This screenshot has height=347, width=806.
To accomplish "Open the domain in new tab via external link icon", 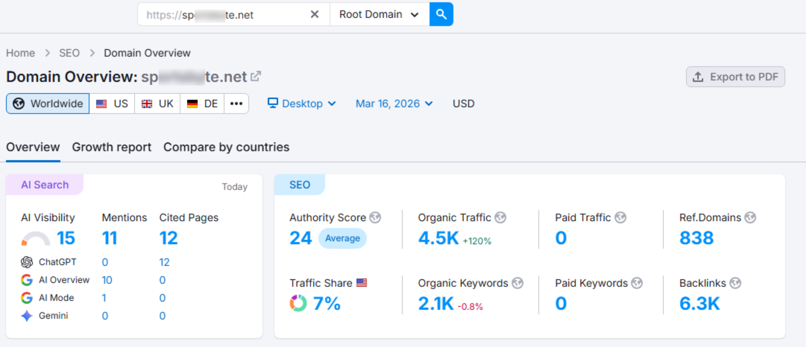I will pos(256,76).
